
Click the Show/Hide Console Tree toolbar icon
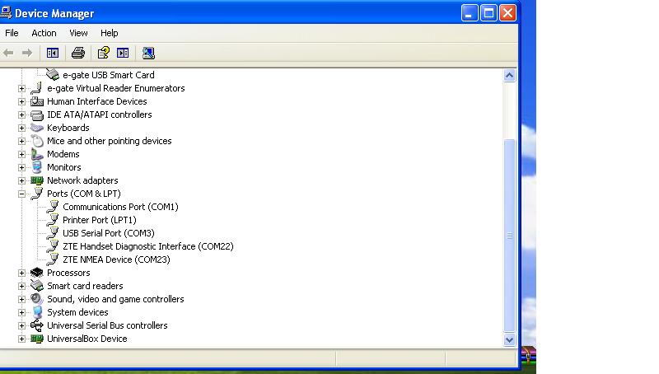(53, 53)
